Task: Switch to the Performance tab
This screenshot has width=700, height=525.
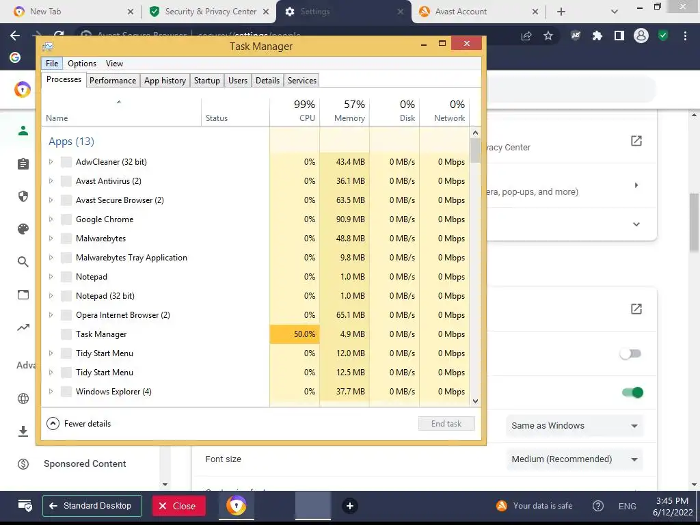Action: click(x=113, y=81)
